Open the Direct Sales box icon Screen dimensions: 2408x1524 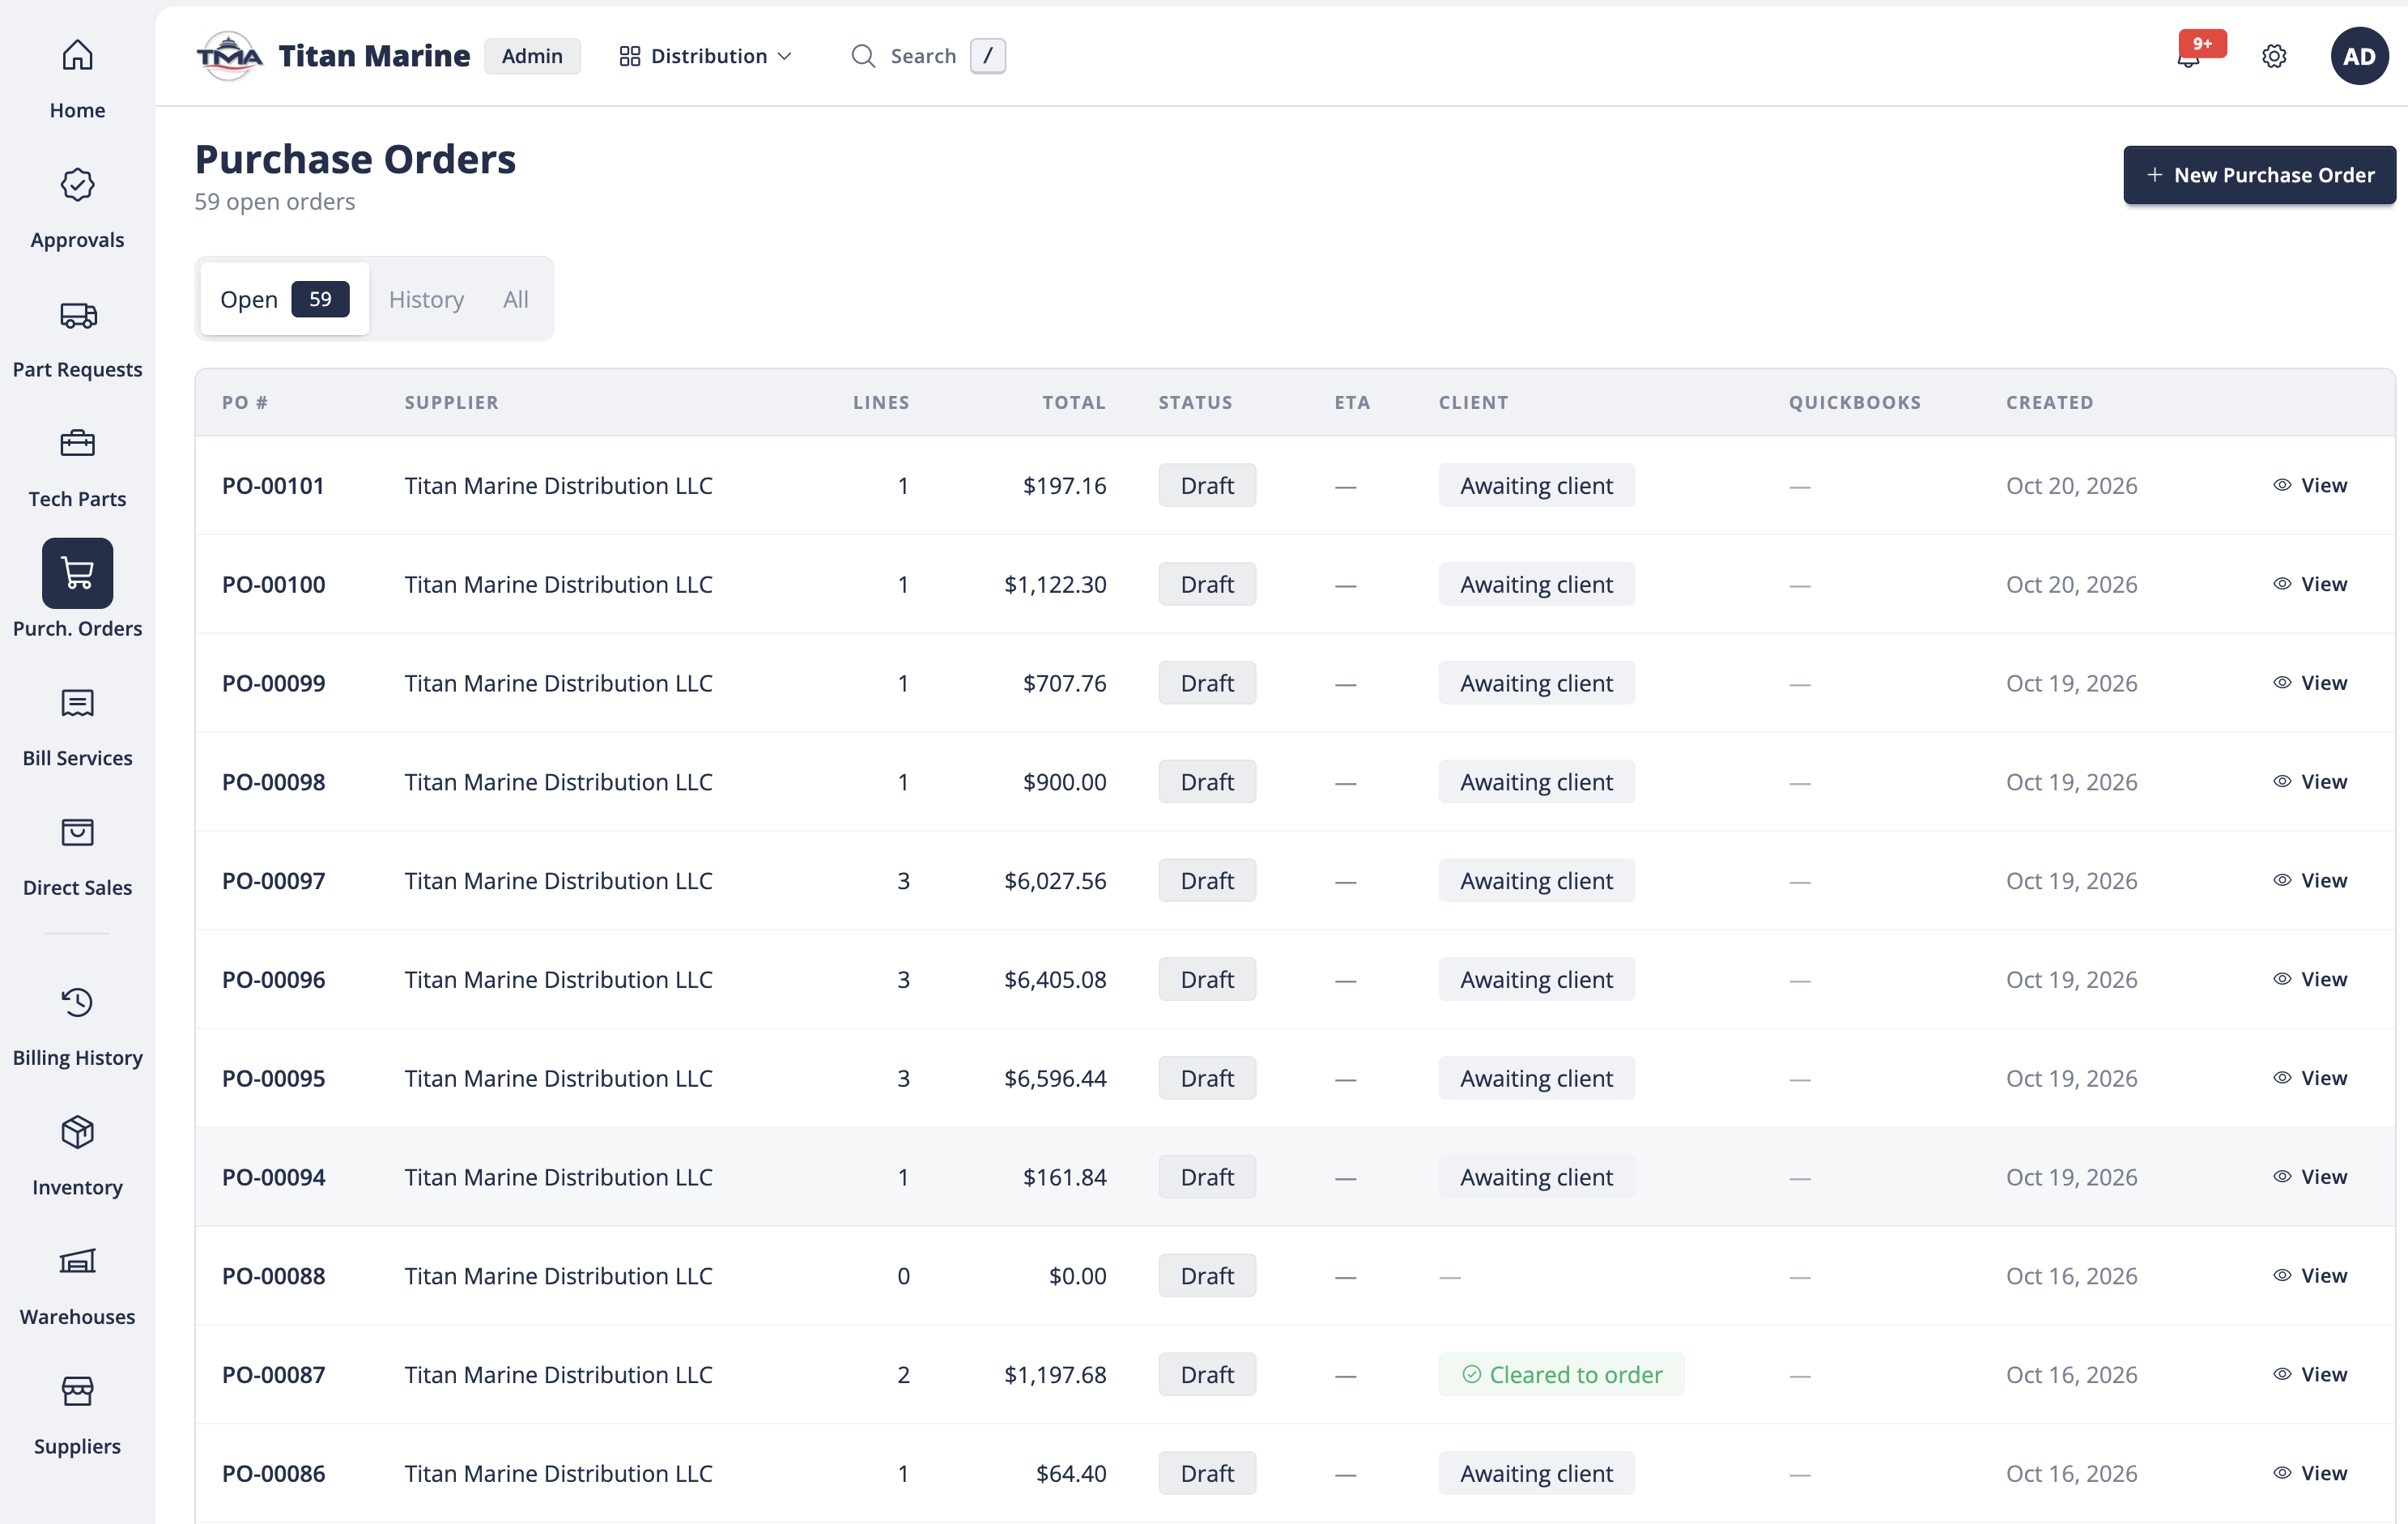click(x=77, y=832)
